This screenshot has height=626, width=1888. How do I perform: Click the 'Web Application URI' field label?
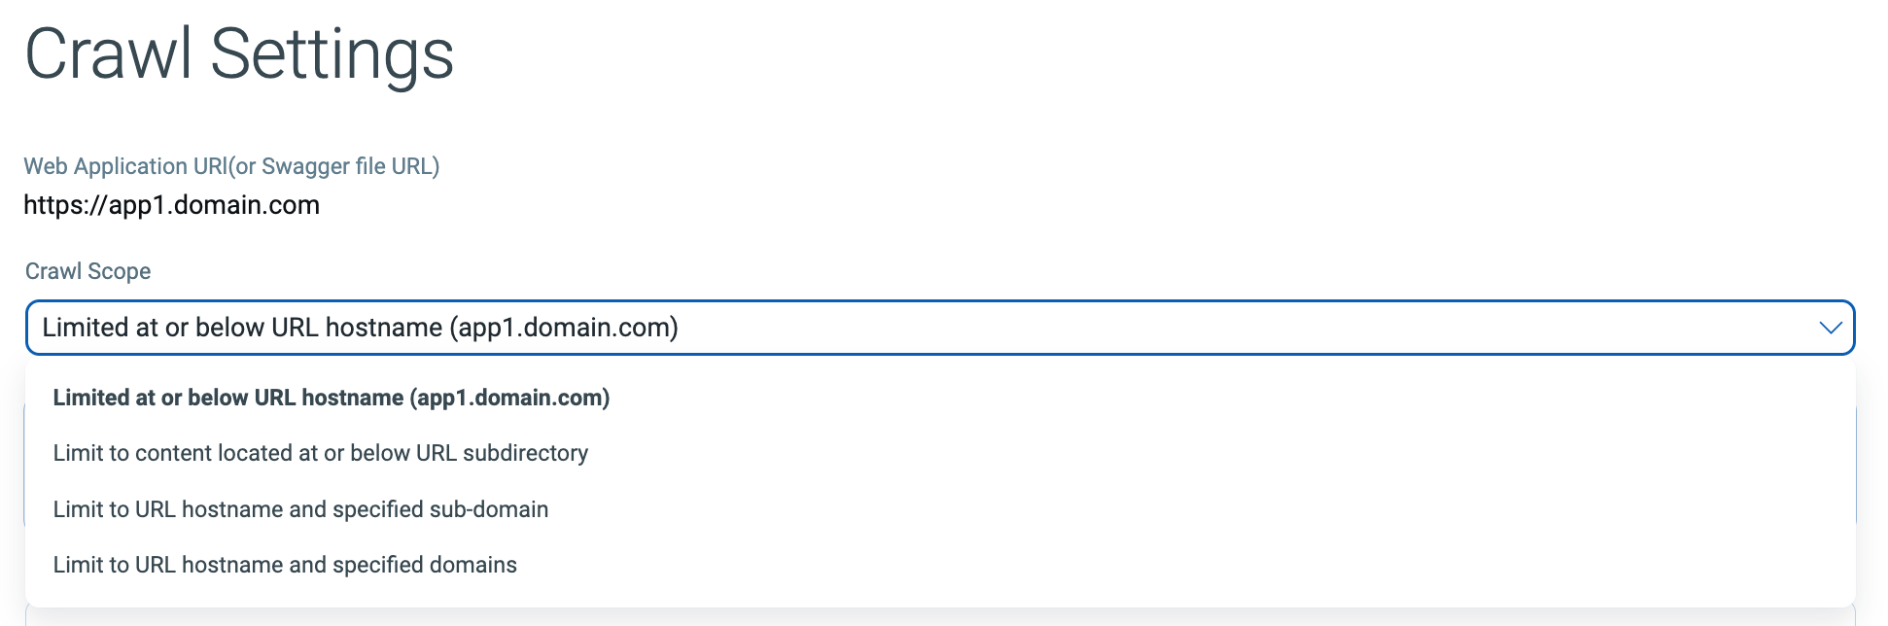pos(124,166)
